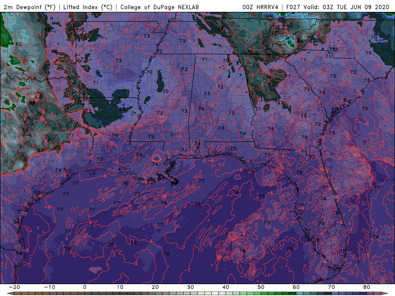Image resolution: width=395 pixels, height=296 pixels.
Task: Select the 70 label on the color scale
Action: click(331, 287)
